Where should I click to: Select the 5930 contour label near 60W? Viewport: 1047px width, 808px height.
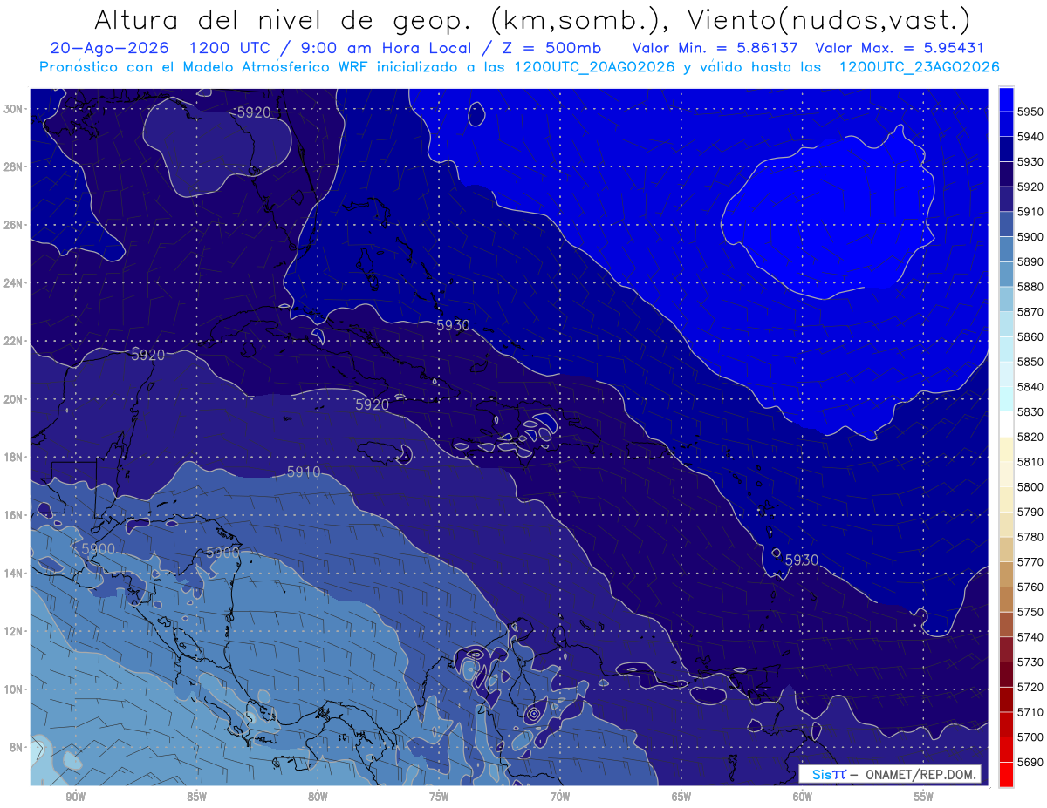[x=802, y=560]
